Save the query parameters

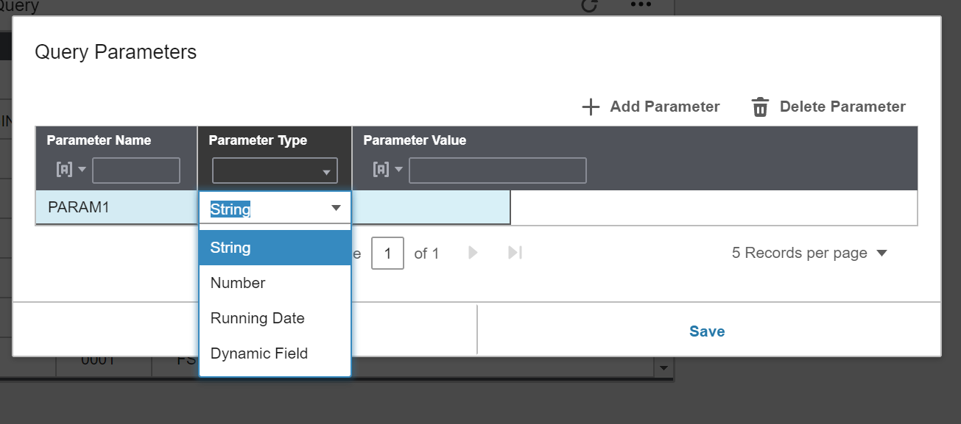click(706, 331)
